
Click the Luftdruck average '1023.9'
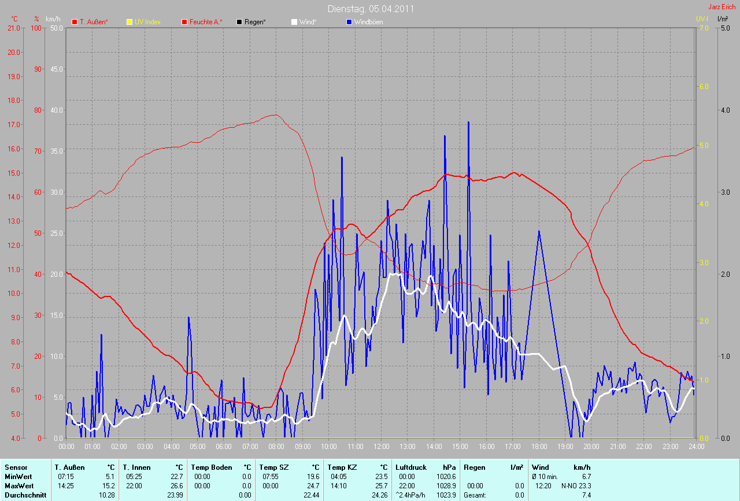[x=446, y=495]
